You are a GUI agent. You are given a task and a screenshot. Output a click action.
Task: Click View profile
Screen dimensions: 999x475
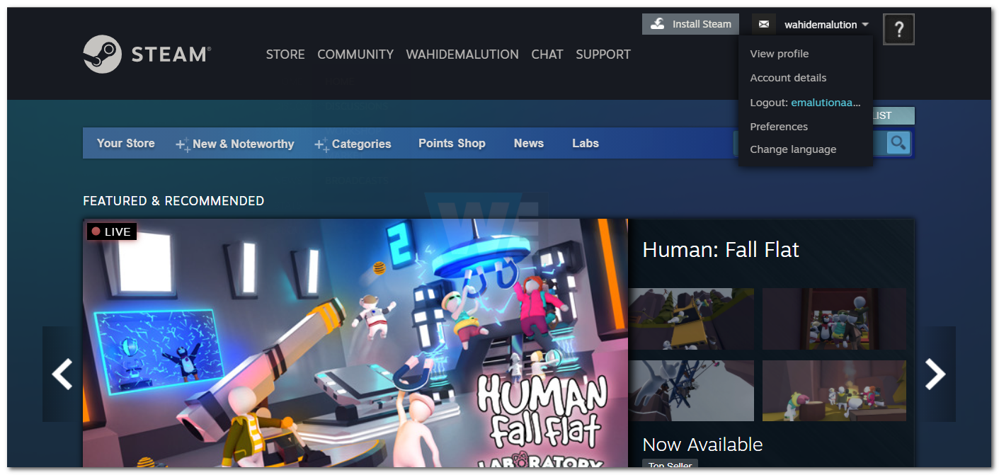coord(779,53)
